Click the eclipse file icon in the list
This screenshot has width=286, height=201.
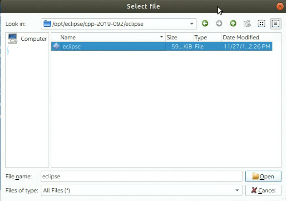pyautogui.click(x=56, y=46)
